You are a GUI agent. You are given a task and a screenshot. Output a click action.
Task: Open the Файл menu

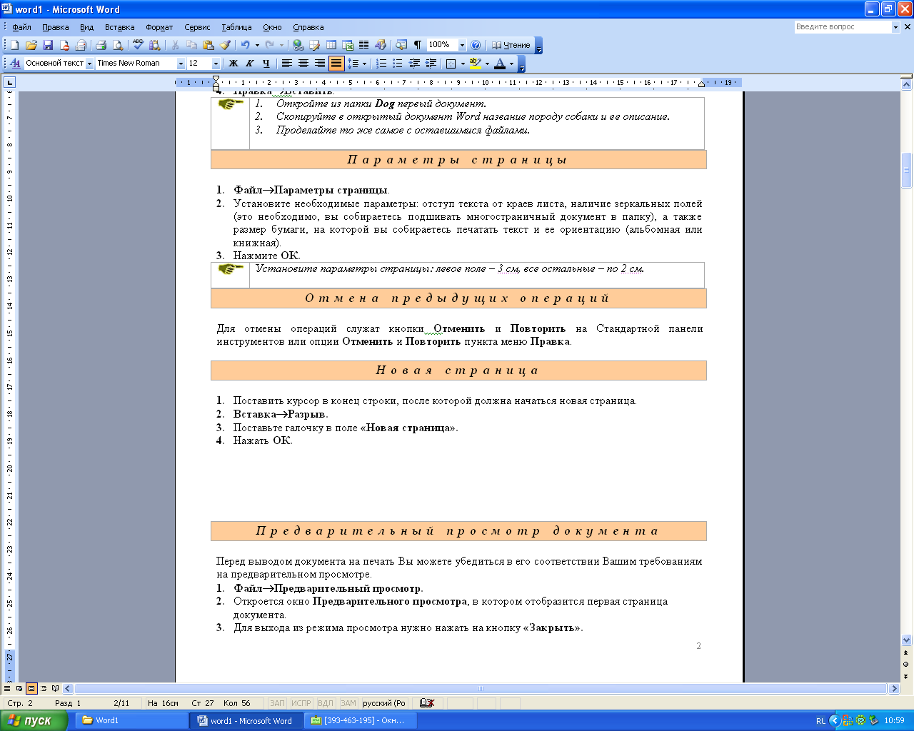pyautogui.click(x=22, y=27)
